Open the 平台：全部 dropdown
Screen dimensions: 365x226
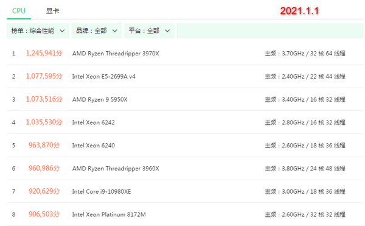pos(149,30)
